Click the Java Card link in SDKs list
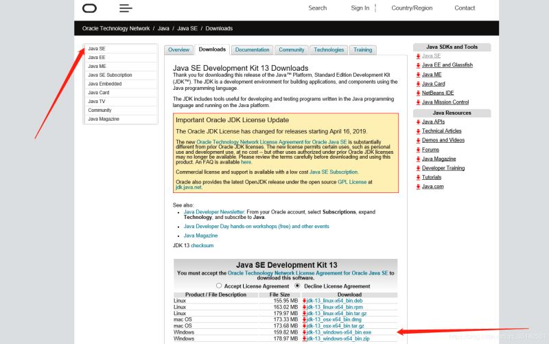Viewport: 549px width, 344px height. [434, 84]
